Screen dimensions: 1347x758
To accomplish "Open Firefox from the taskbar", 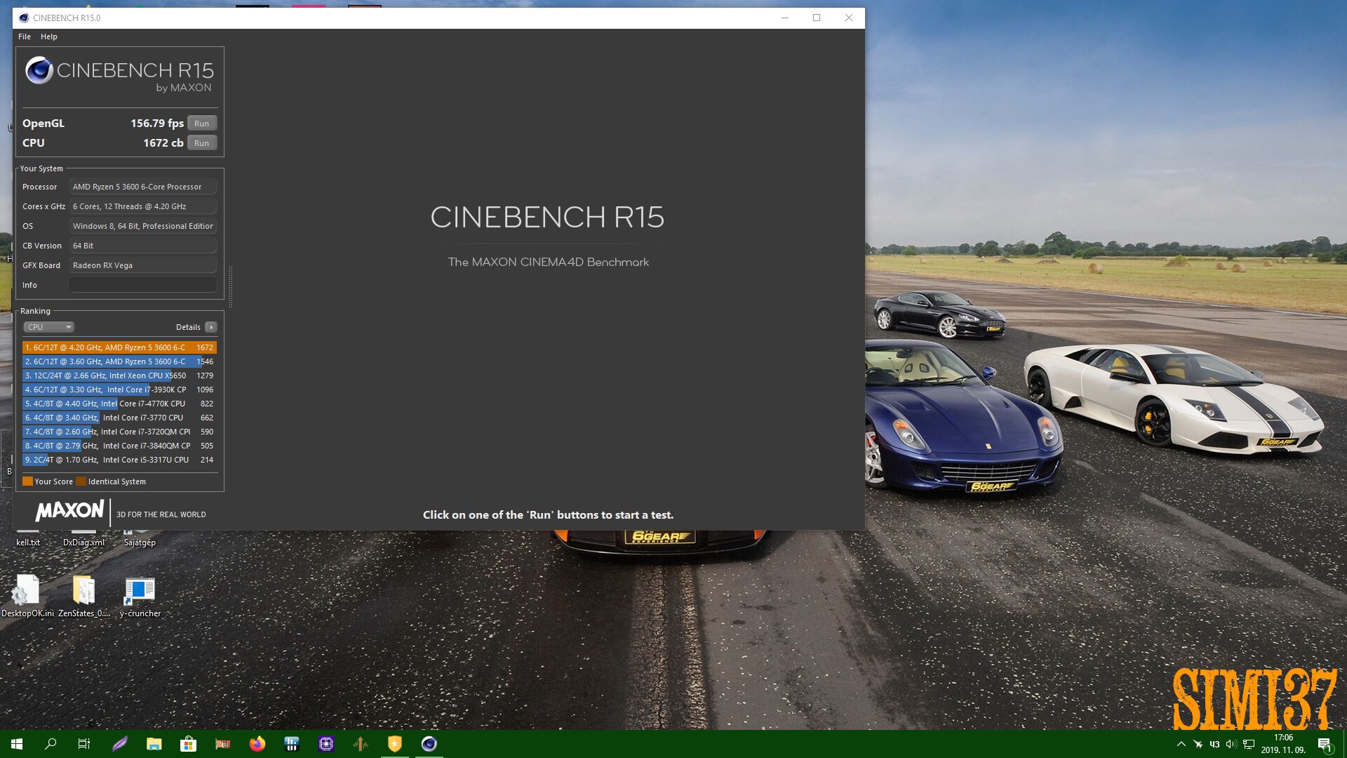I will tap(257, 744).
